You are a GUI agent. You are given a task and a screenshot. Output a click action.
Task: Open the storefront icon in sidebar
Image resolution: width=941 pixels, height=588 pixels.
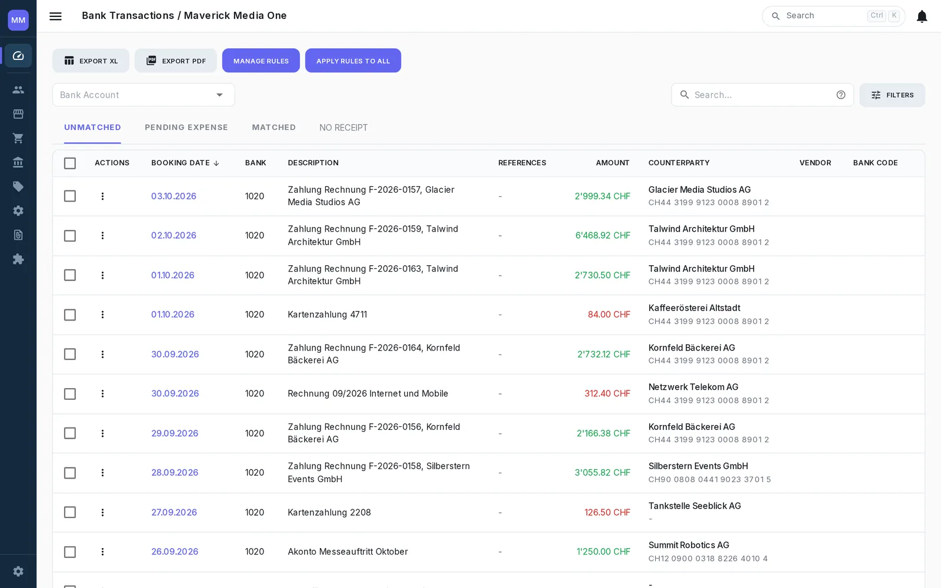[x=18, y=114]
